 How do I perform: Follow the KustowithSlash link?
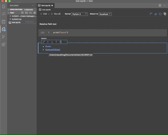tap(53, 50)
